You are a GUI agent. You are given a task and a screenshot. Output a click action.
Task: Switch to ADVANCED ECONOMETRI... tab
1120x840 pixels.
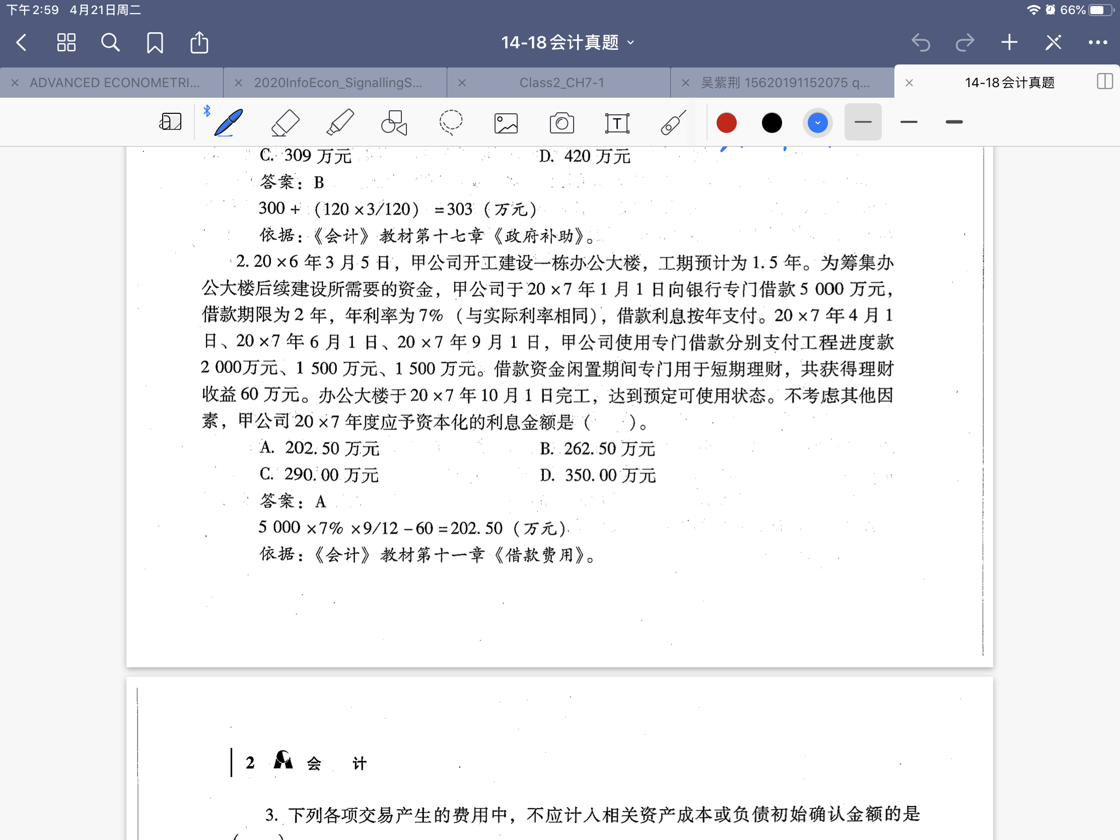114,83
